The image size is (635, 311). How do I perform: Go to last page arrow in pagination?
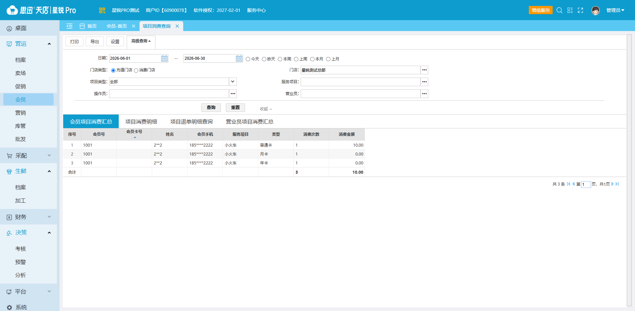[x=617, y=184]
